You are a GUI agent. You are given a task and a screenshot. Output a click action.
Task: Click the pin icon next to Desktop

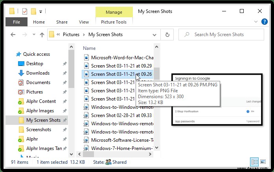click(65, 64)
